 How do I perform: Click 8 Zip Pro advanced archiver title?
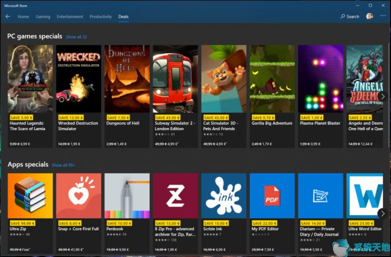tap(175, 231)
